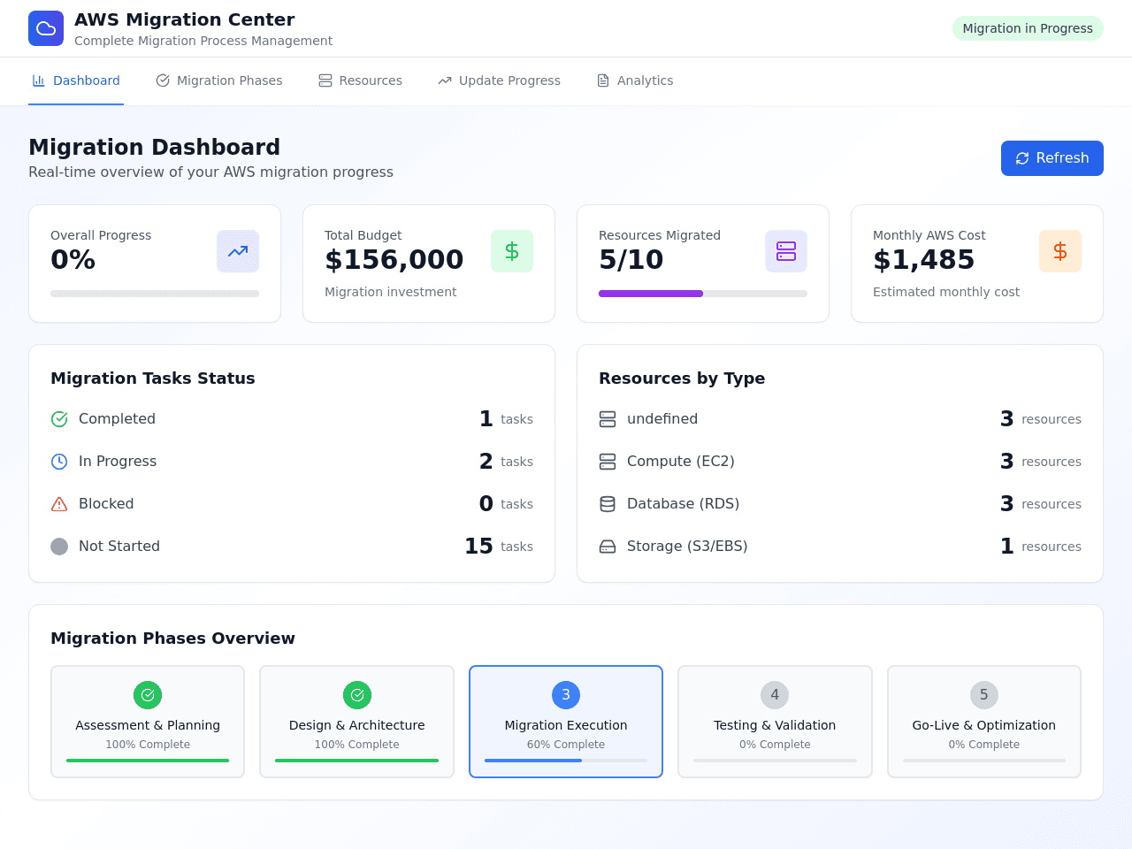Click the orange dollar icon in Monthly AWS Cost
The width and height of the screenshot is (1132, 849).
pyautogui.click(x=1060, y=251)
